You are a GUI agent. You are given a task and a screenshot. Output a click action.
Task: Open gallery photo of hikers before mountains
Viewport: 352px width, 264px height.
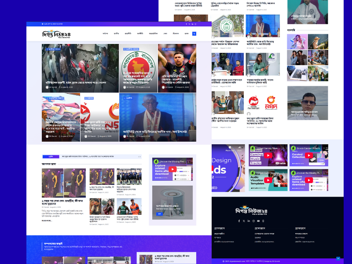(x=318, y=73)
